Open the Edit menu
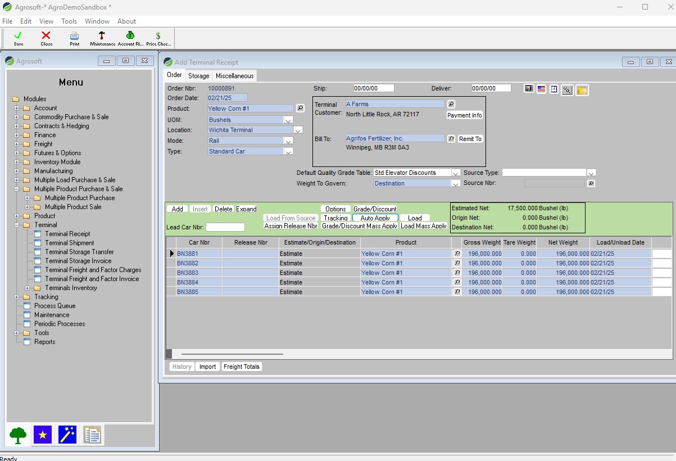Viewport: 676px width, 461px height. pos(26,21)
